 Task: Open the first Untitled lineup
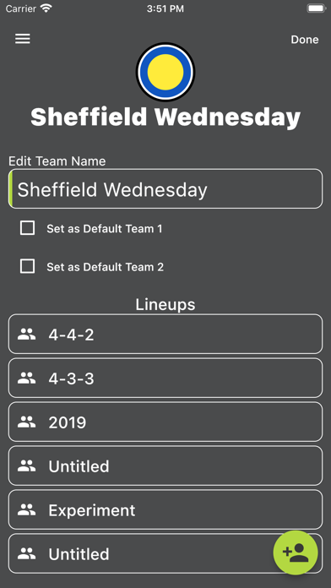click(165, 465)
